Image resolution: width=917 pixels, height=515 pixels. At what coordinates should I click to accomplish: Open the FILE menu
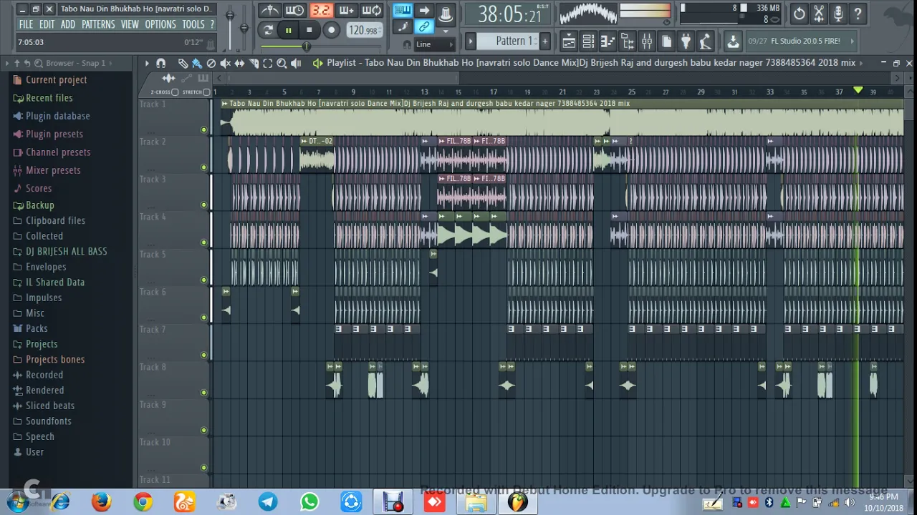click(x=27, y=24)
